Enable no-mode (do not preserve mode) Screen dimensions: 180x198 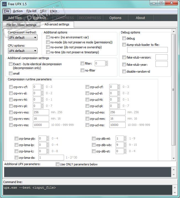click(48, 42)
